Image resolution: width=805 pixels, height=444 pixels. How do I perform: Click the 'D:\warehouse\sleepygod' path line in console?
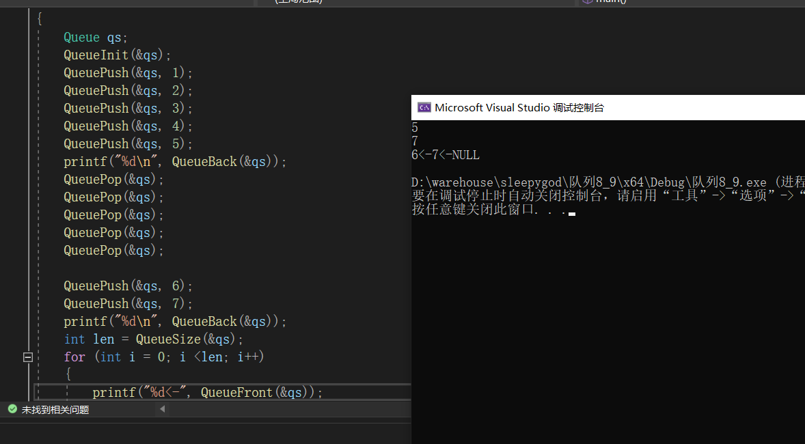[x=608, y=182]
